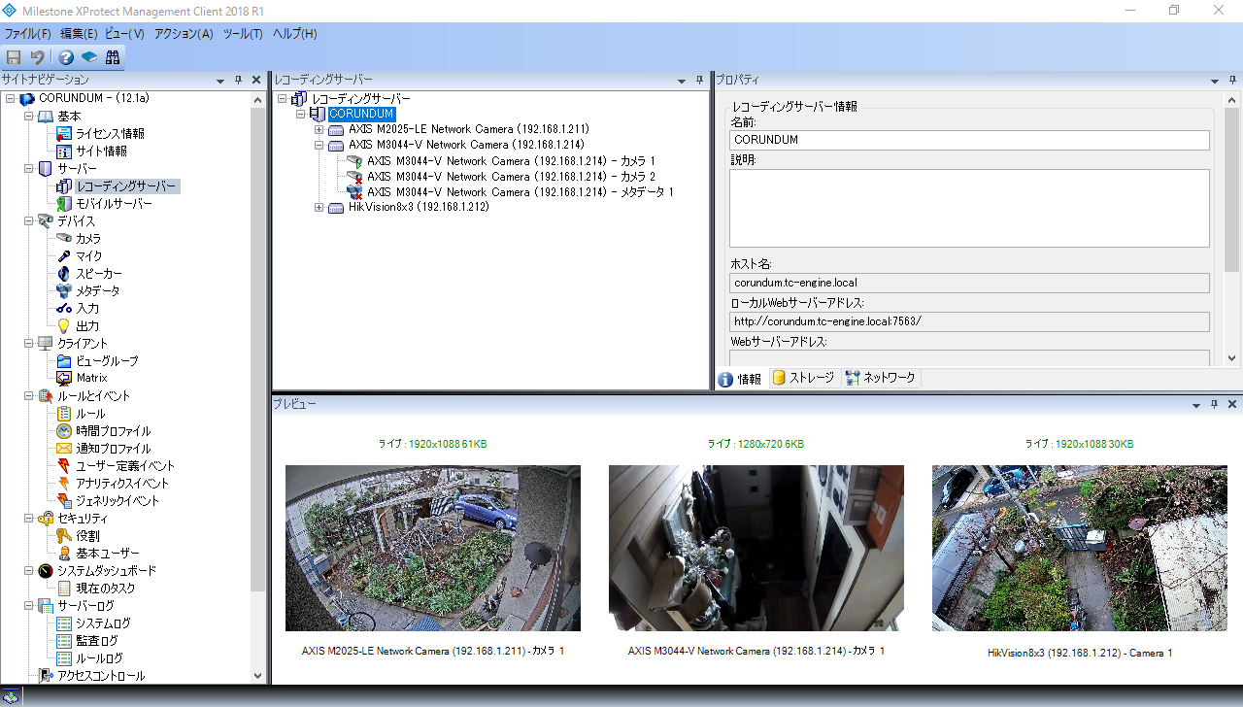Open the サイトナビゲーション panel dropdown arrow
The width and height of the screenshot is (1243, 707).
(222, 80)
